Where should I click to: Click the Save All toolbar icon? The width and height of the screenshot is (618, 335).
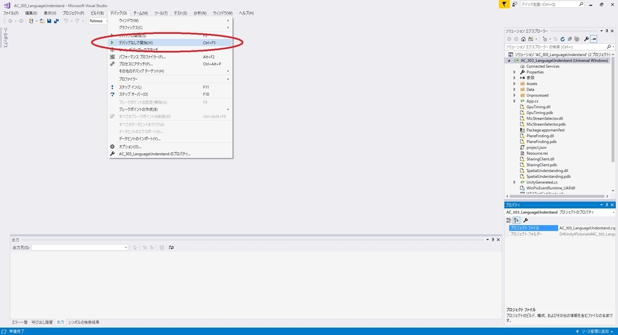56,21
